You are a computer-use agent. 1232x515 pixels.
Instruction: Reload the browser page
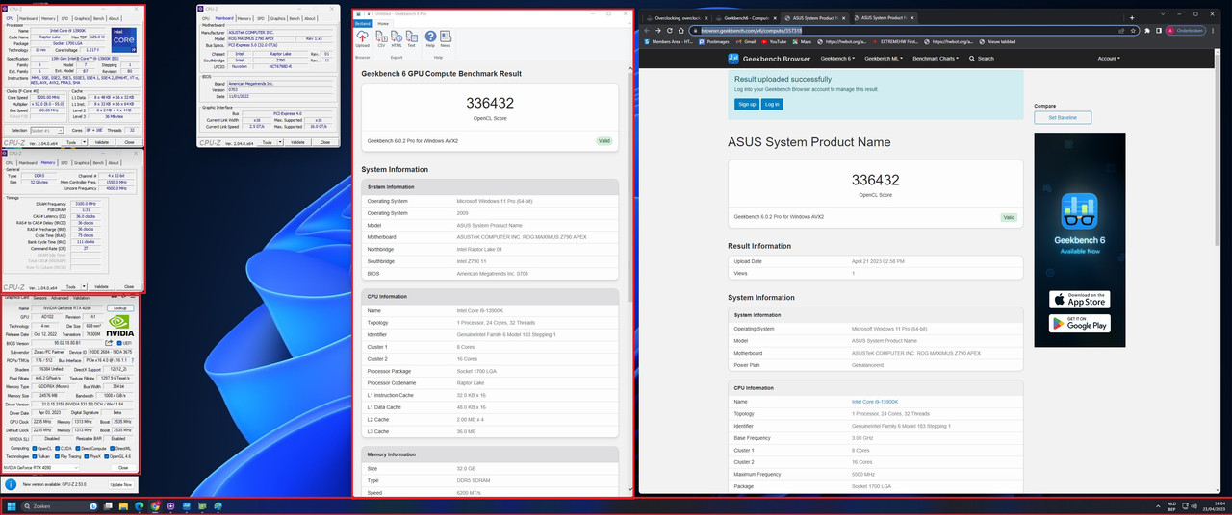[x=669, y=30]
